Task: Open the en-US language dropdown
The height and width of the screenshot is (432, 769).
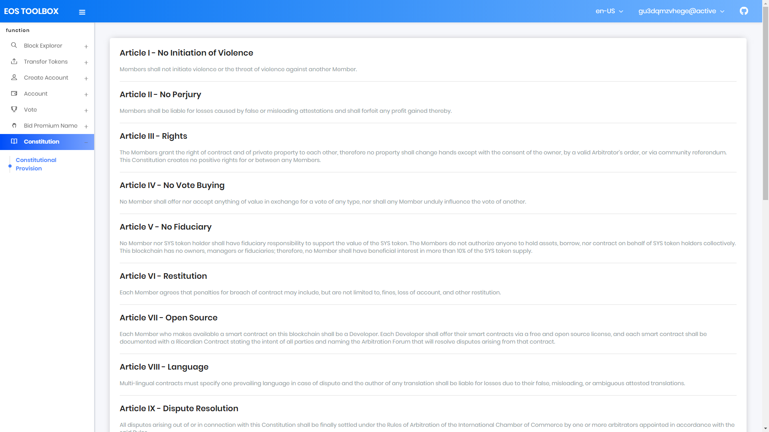Action: (609, 11)
